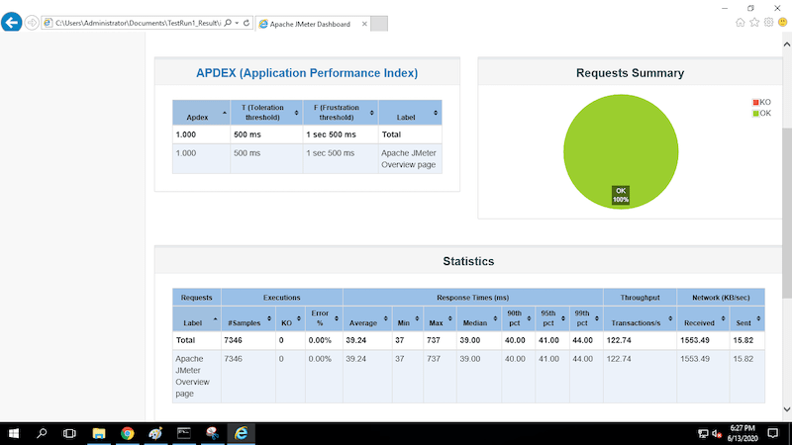Open Task View on taskbar
792x445 pixels.
point(69,433)
